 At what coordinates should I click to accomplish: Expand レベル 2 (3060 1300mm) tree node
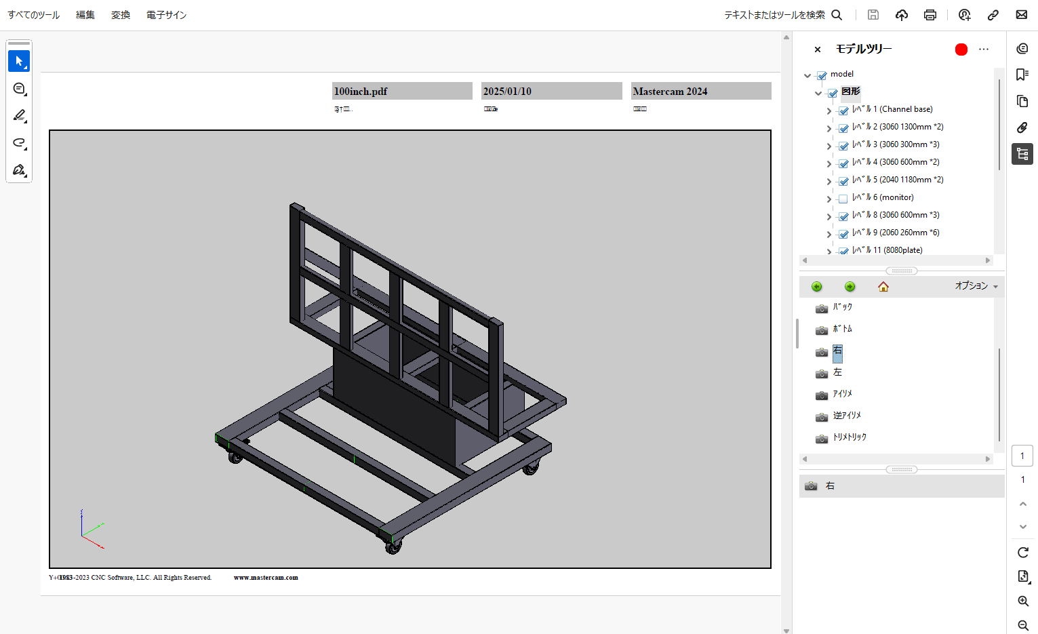click(x=829, y=127)
